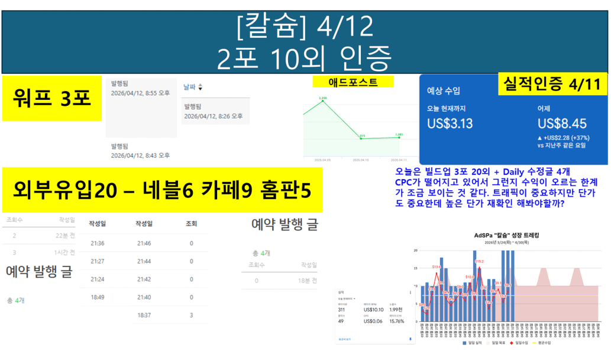
Task: Click the 3,200 peak point on the 애드포스트 chart
Action: pos(323,101)
